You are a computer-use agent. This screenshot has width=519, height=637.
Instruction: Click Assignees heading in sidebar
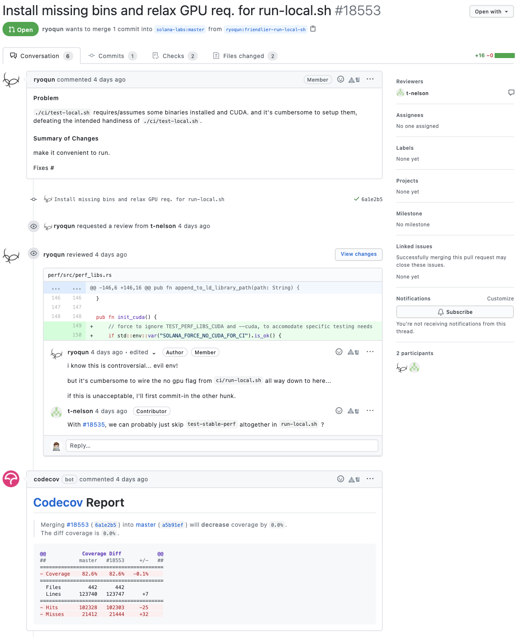(410, 115)
